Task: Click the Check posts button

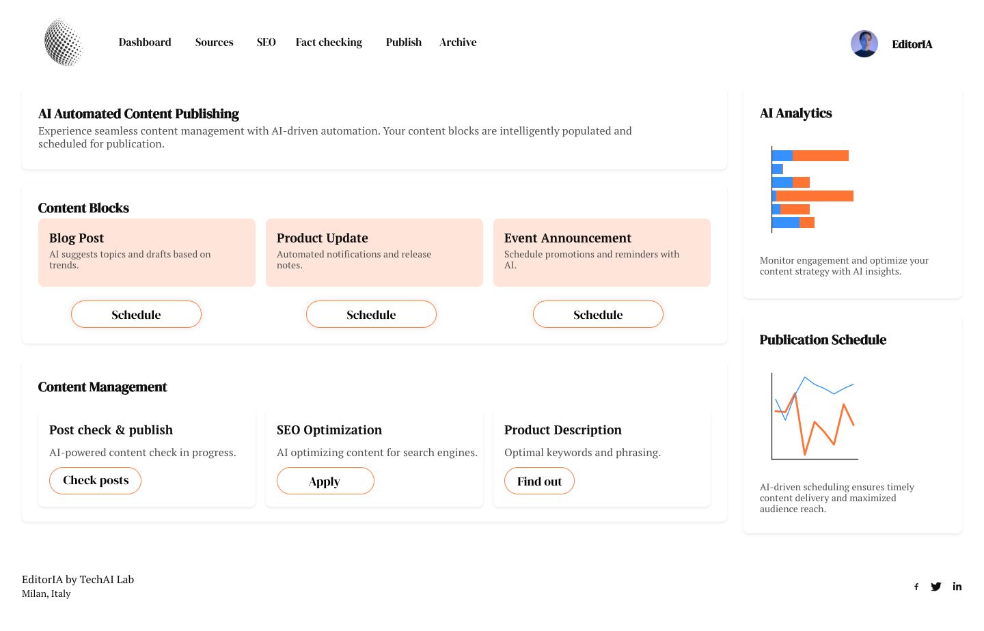Action: coord(96,481)
